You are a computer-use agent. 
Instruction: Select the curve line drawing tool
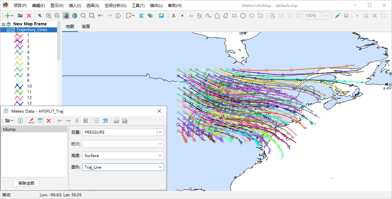point(208,16)
